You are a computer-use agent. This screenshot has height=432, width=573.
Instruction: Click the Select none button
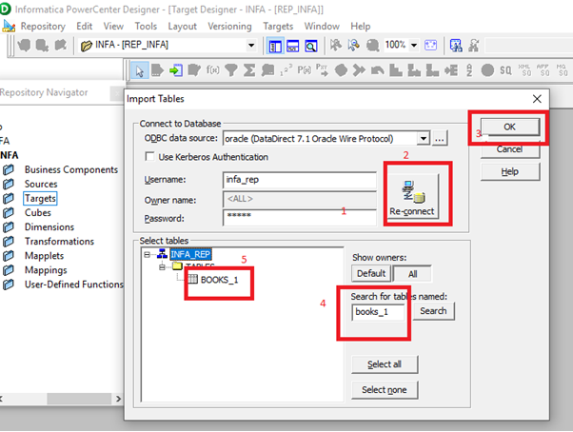(385, 389)
